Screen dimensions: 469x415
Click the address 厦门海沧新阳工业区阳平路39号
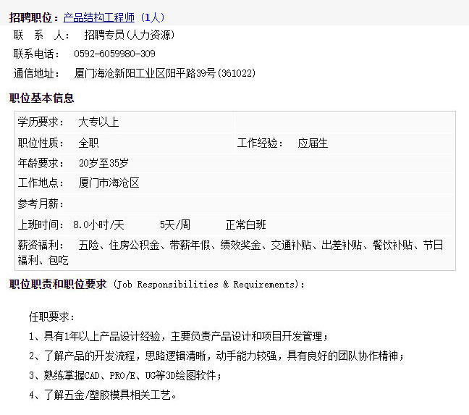165,73
